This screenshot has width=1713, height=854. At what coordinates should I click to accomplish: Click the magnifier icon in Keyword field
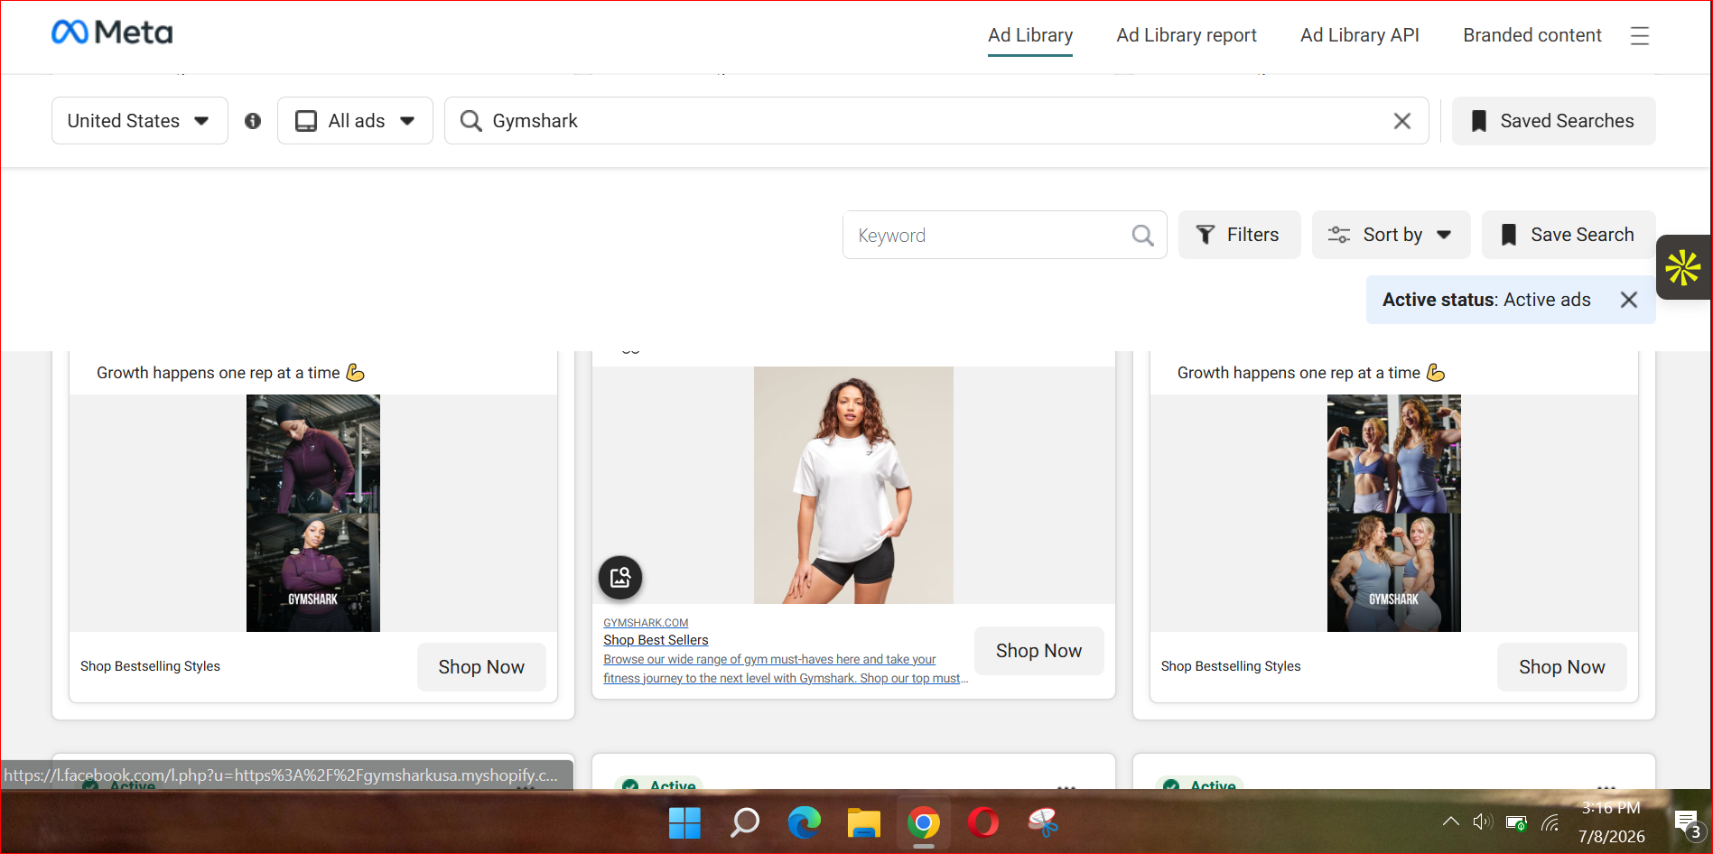pos(1142,236)
